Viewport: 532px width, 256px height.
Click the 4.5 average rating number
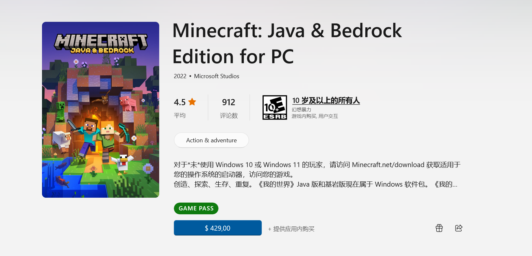click(180, 102)
